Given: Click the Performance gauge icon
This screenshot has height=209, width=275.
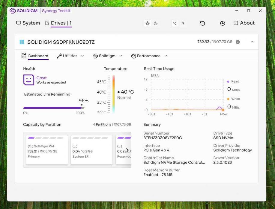Looking at the screenshot, I should click(134, 56).
